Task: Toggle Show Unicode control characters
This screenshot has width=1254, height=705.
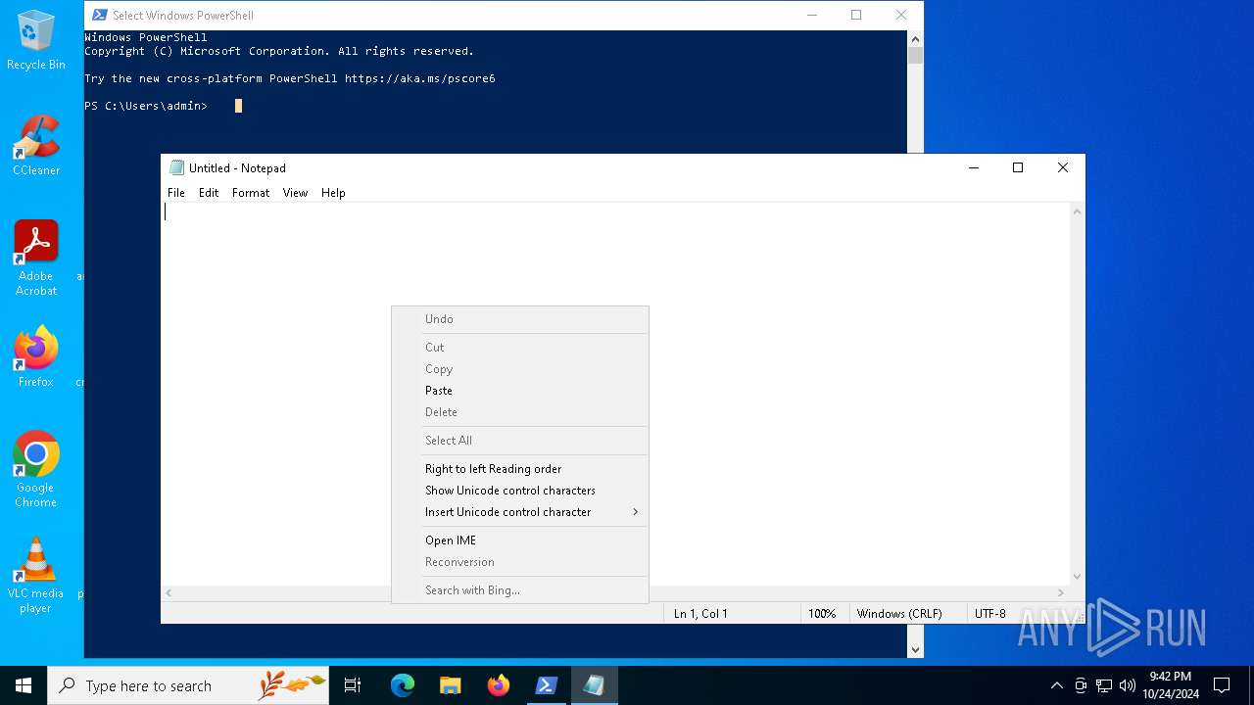Action: coord(519,491)
